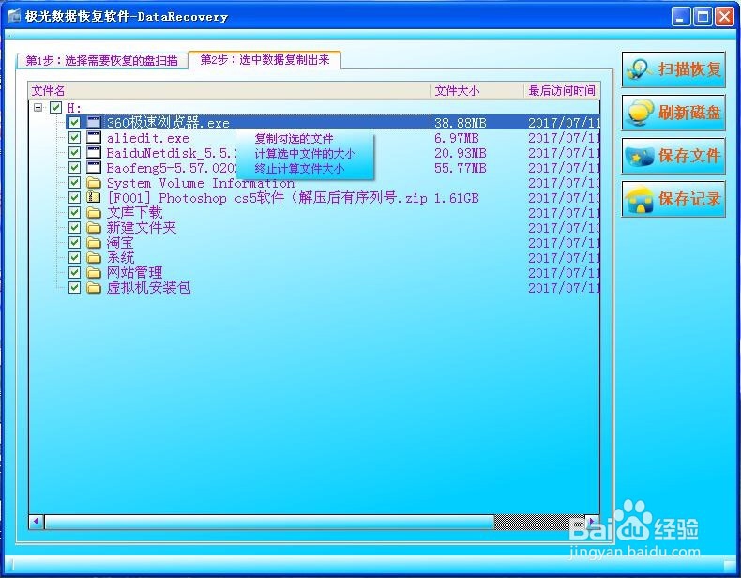741x578 pixels.
Task: Uncheck the Photoshop cs5 zip checkbox
Action: coord(74,198)
